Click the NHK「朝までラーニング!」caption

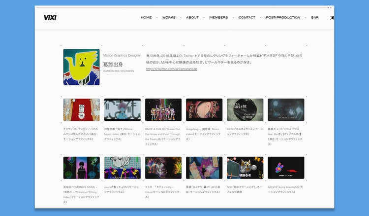point(244,189)
